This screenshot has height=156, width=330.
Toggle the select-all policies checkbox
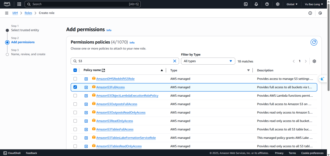75,70
